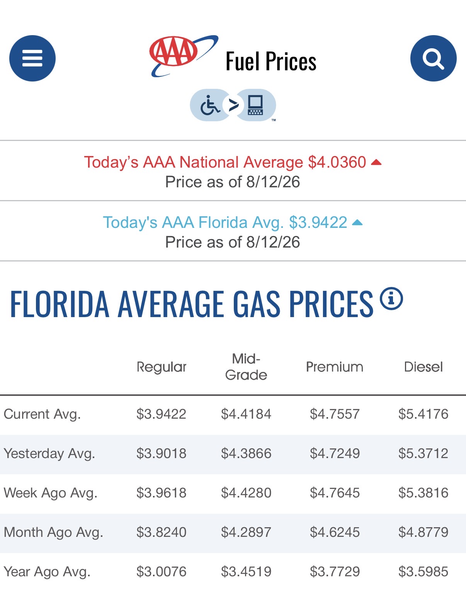Image resolution: width=466 pixels, height=606 pixels.
Task: Click the arrow between accessibility icons
Action: pyautogui.click(x=233, y=105)
